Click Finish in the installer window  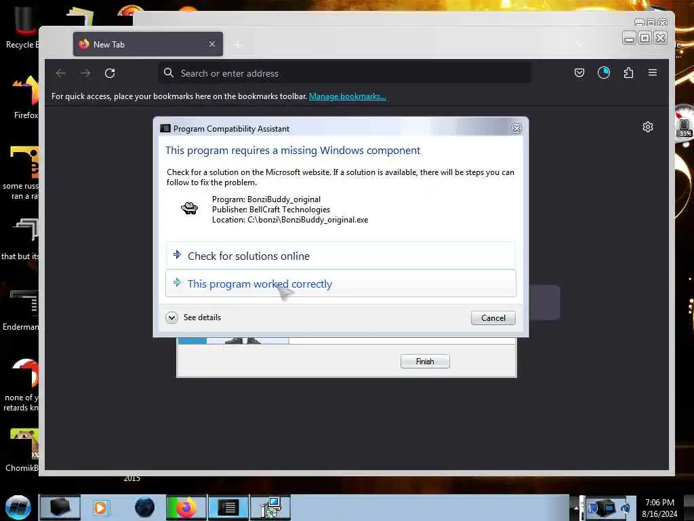click(x=425, y=362)
